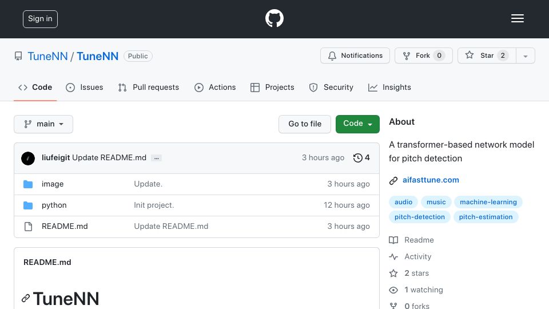Switch to the Code tab
The height and width of the screenshot is (309, 549).
[x=35, y=87]
